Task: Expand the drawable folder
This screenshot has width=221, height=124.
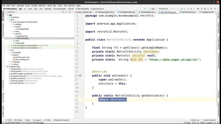Action: [10, 53]
